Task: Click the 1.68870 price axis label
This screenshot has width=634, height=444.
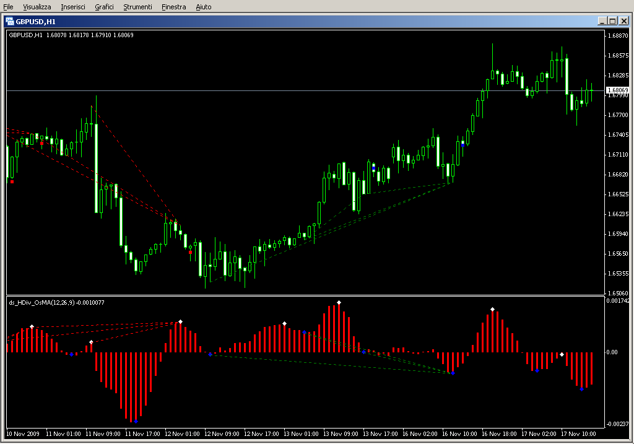Action: tap(619, 35)
